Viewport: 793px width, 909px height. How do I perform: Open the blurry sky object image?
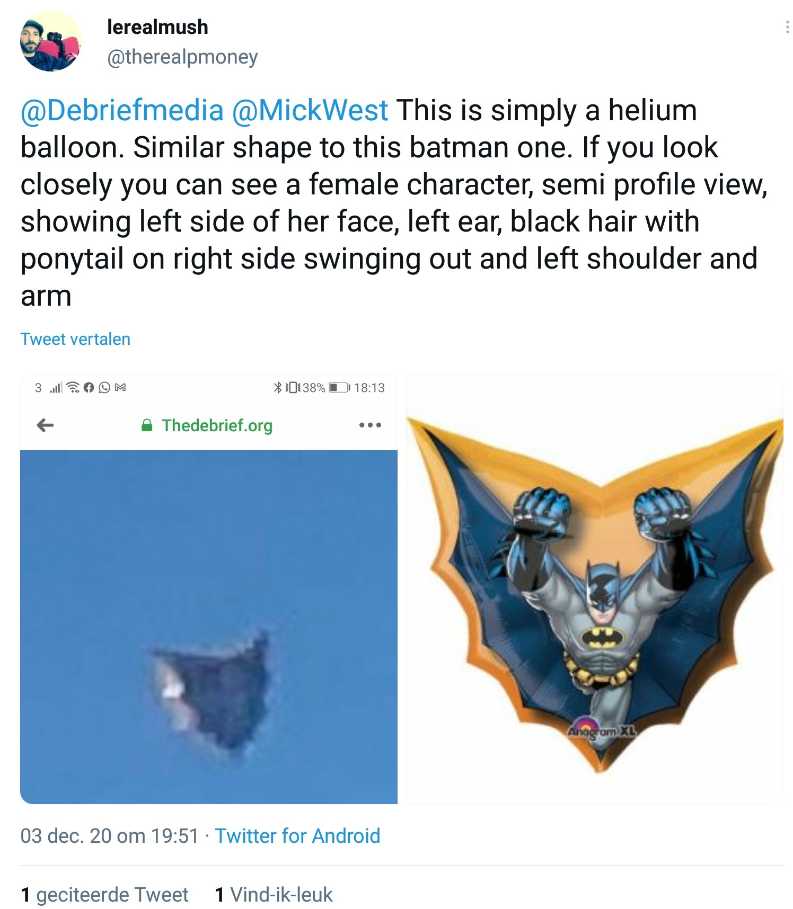click(x=209, y=627)
